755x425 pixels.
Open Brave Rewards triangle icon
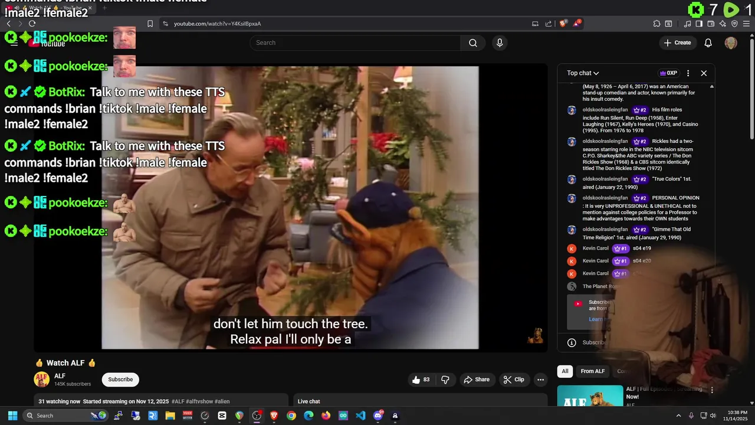pyautogui.click(x=577, y=24)
